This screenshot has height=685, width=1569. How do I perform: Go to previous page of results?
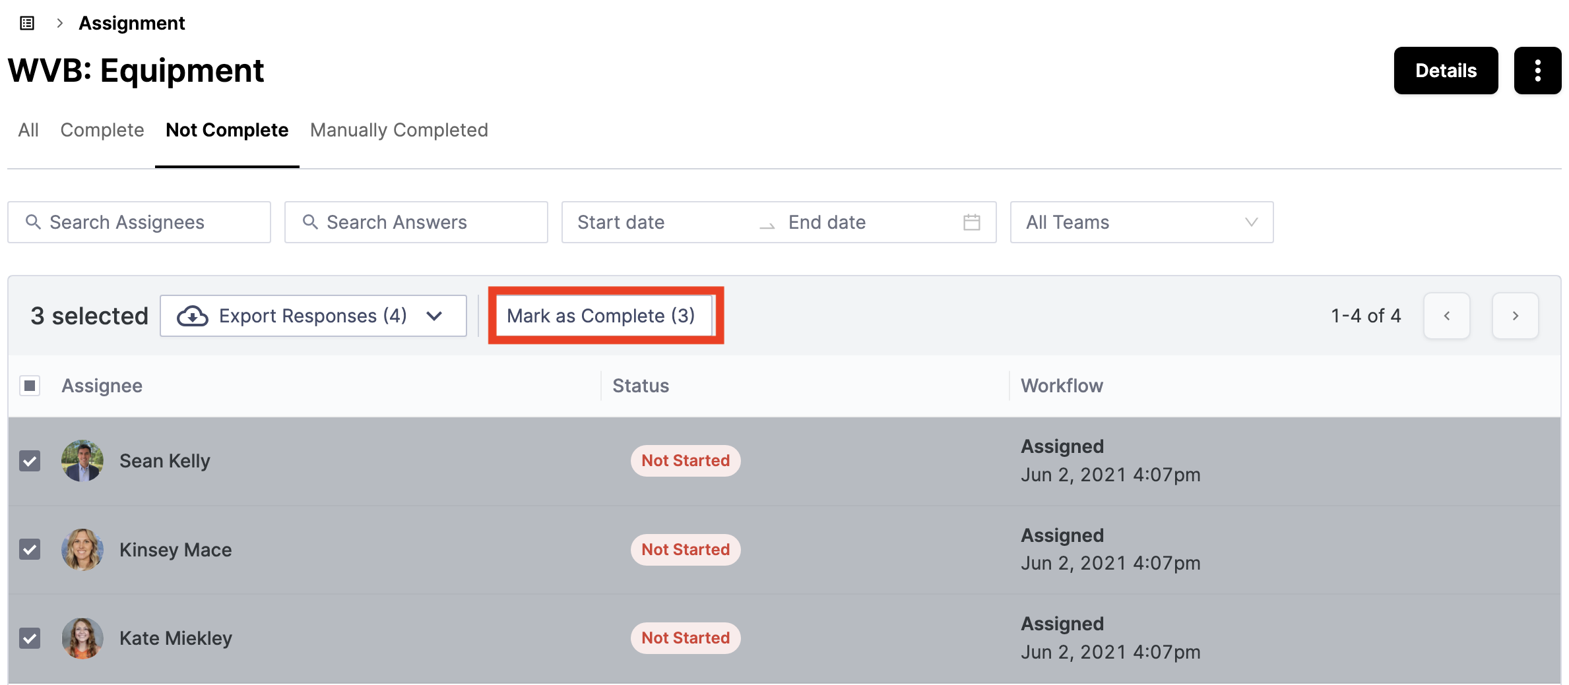(x=1446, y=316)
